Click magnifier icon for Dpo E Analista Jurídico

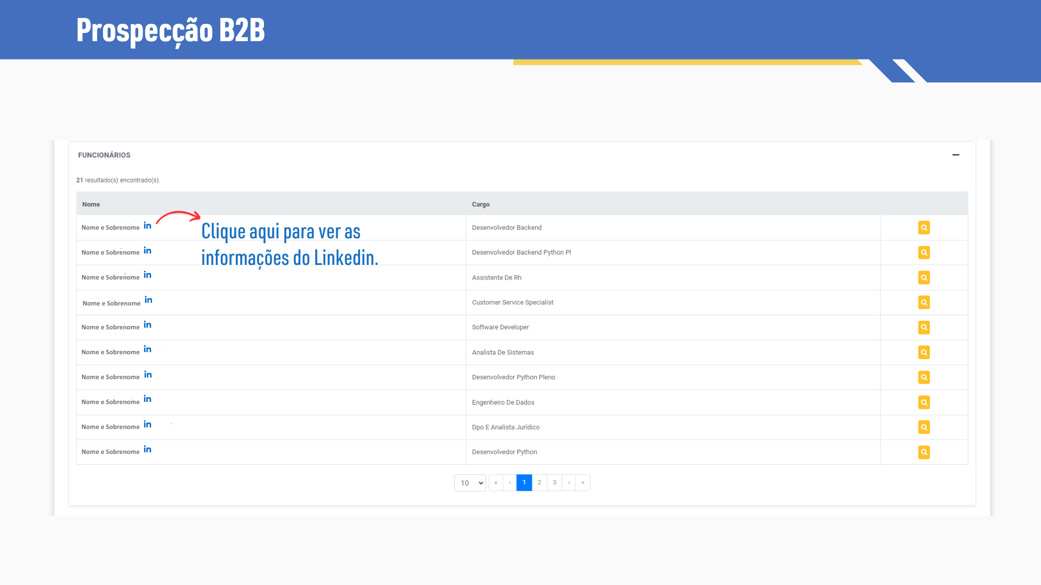coord(924,427)
